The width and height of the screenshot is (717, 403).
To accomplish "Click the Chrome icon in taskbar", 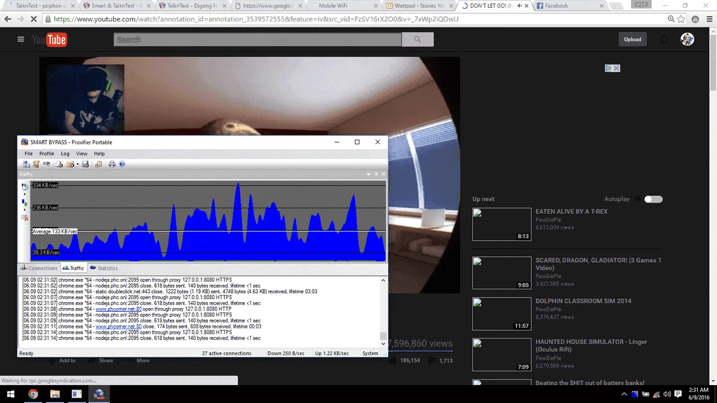I will [33, 394].
